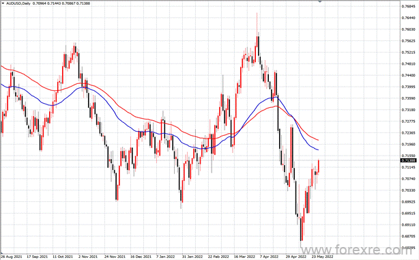Click the 0.76845 price scale label
This screenshot has height=260, width=419.
pos(408,6)
